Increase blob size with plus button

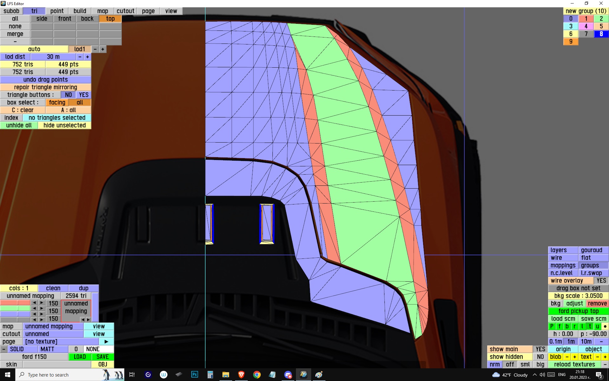click(x=574, y=357)
